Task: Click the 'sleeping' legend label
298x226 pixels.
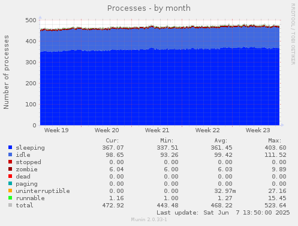Action: 31,148
